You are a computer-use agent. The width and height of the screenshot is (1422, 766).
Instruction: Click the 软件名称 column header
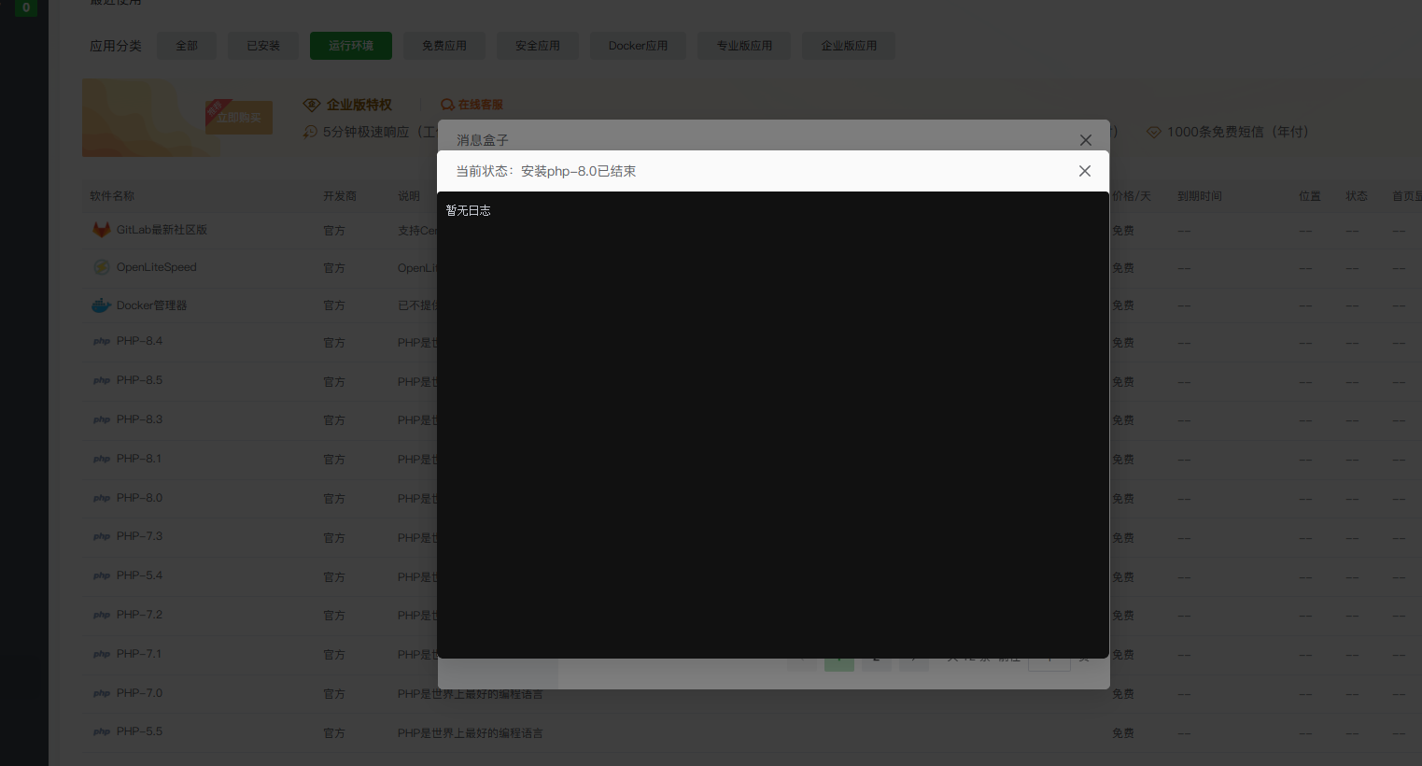(x=112, y=196)
